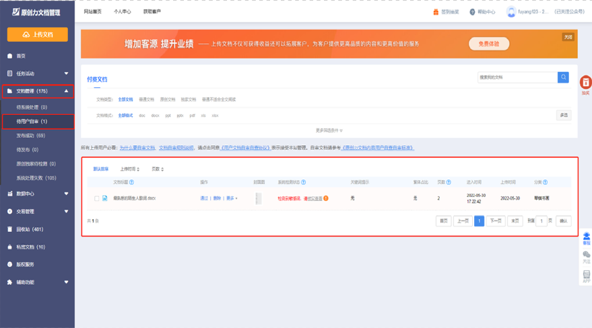
Task: Open the 更多 dropdown in operations column
Action: pos(232,198)
